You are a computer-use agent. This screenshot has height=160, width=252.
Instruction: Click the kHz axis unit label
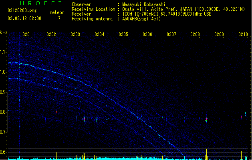coord(4,32)
